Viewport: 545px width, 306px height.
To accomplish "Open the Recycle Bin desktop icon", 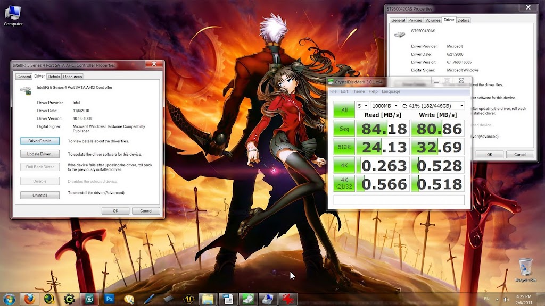I will coord(525,270).
